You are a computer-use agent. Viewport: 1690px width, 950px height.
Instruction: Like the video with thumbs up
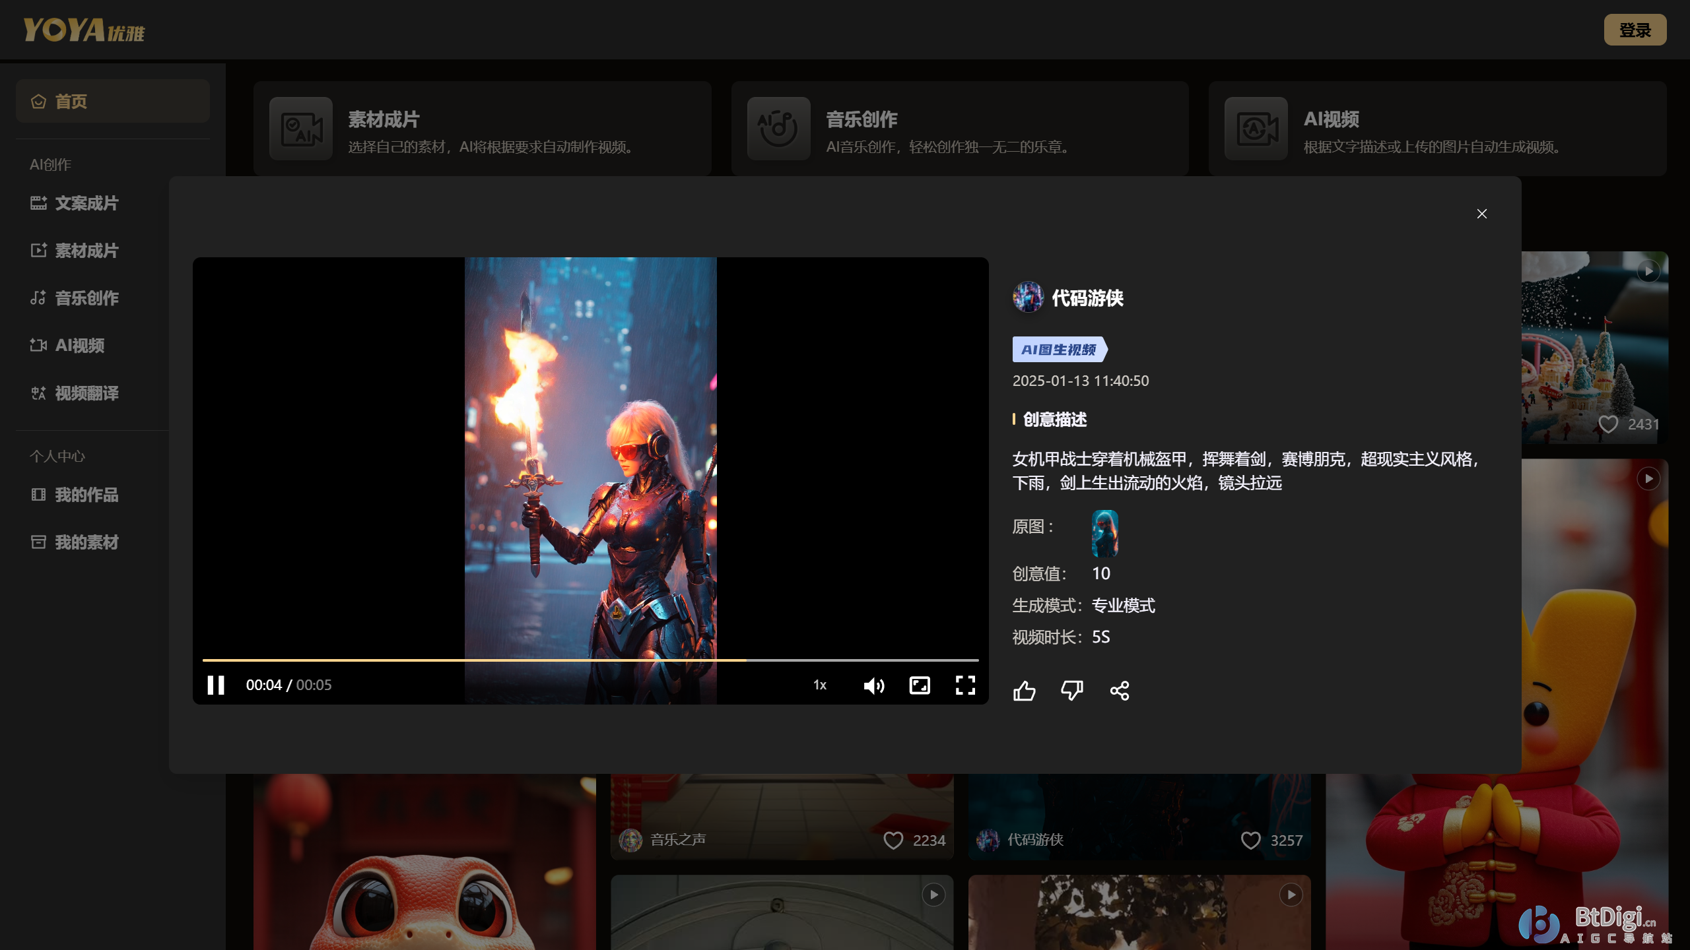pos(1025,691)
